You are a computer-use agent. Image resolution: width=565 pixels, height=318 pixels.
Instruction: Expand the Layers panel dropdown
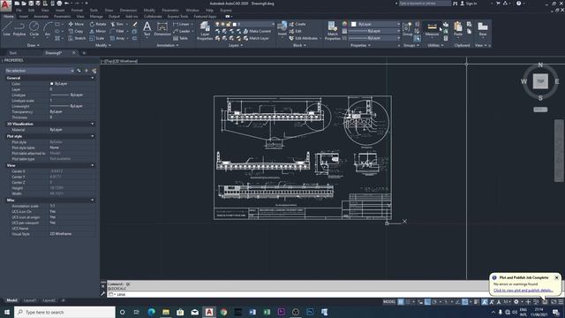click(236, 45)
